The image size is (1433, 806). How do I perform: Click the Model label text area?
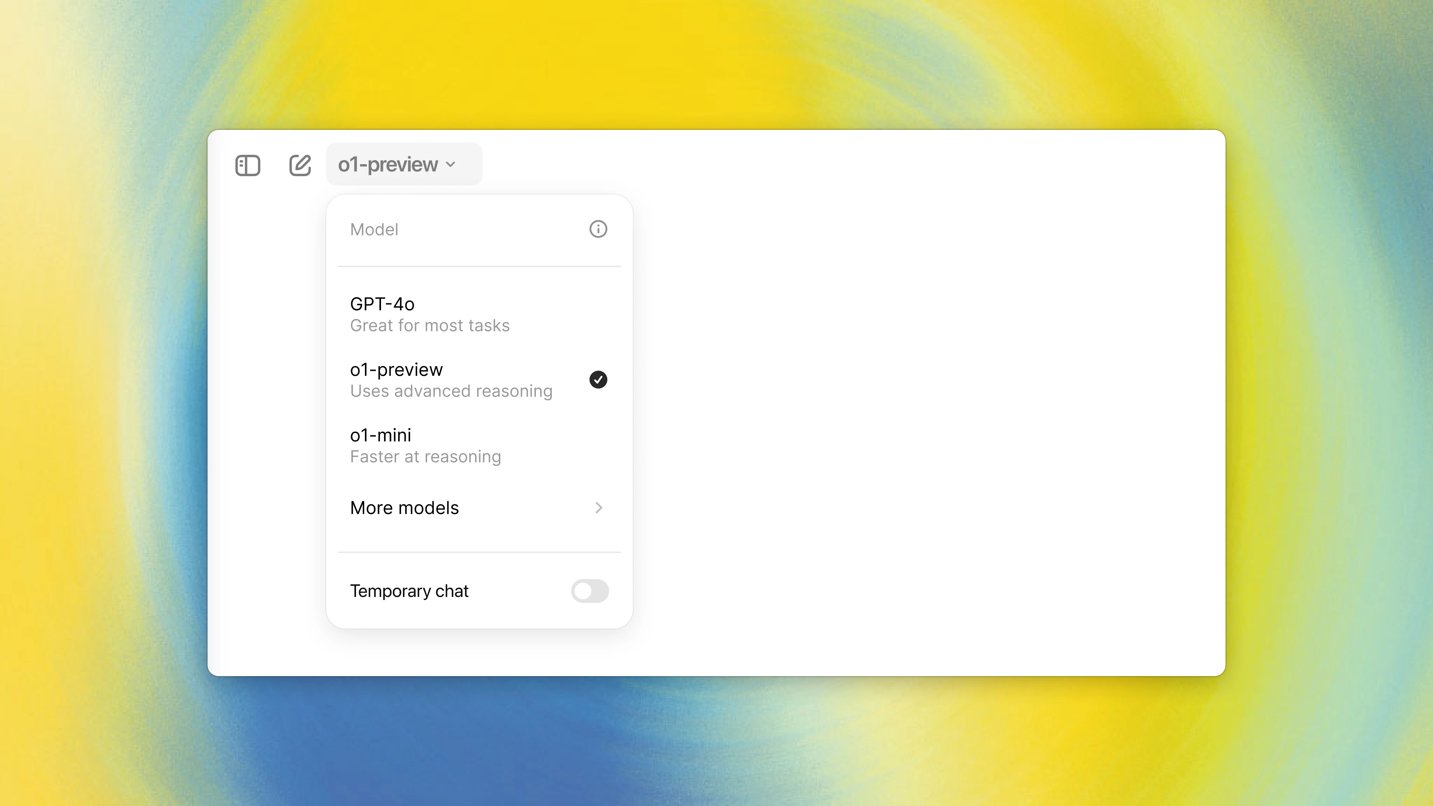374,229
